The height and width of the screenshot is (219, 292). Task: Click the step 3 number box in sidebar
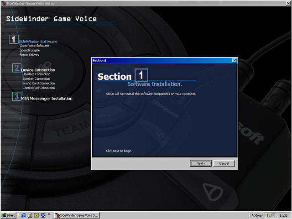[17, 96]
